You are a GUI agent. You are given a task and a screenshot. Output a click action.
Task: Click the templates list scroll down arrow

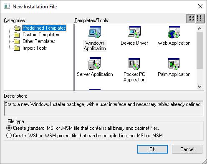pos(199,87)
